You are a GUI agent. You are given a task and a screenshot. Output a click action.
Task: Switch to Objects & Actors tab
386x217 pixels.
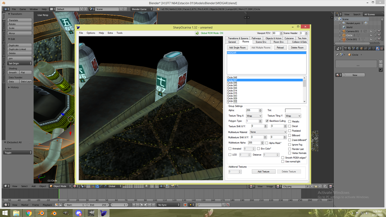[x=274, y=38]
